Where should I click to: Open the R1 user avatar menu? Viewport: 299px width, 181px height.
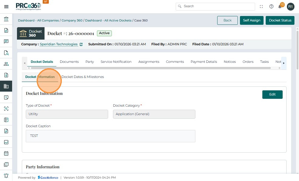(291, 7)
